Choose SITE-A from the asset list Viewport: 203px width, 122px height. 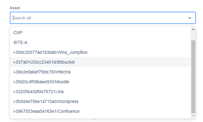100,42
